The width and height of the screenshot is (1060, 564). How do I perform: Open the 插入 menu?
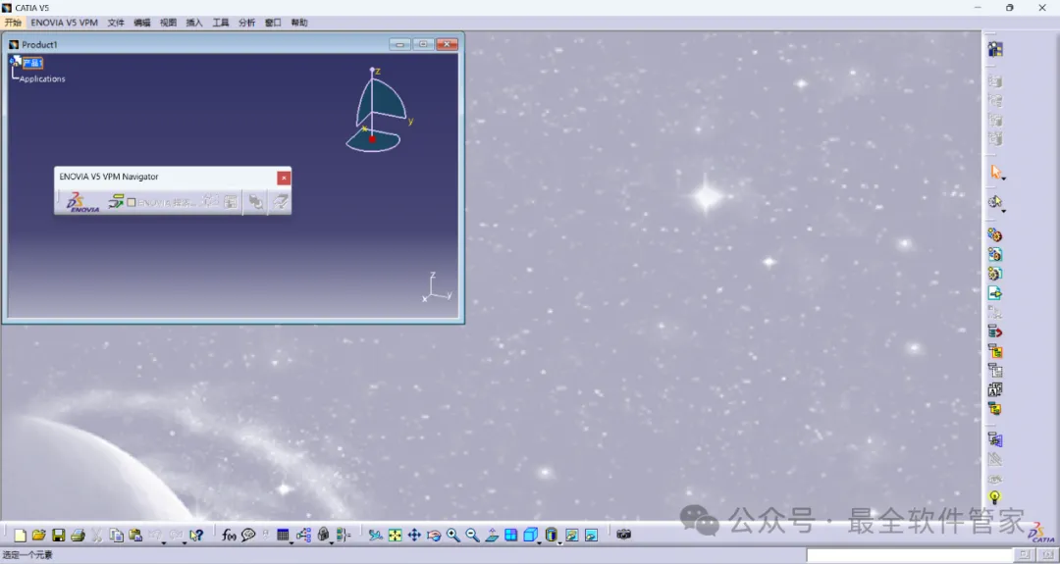coord(194,23)
